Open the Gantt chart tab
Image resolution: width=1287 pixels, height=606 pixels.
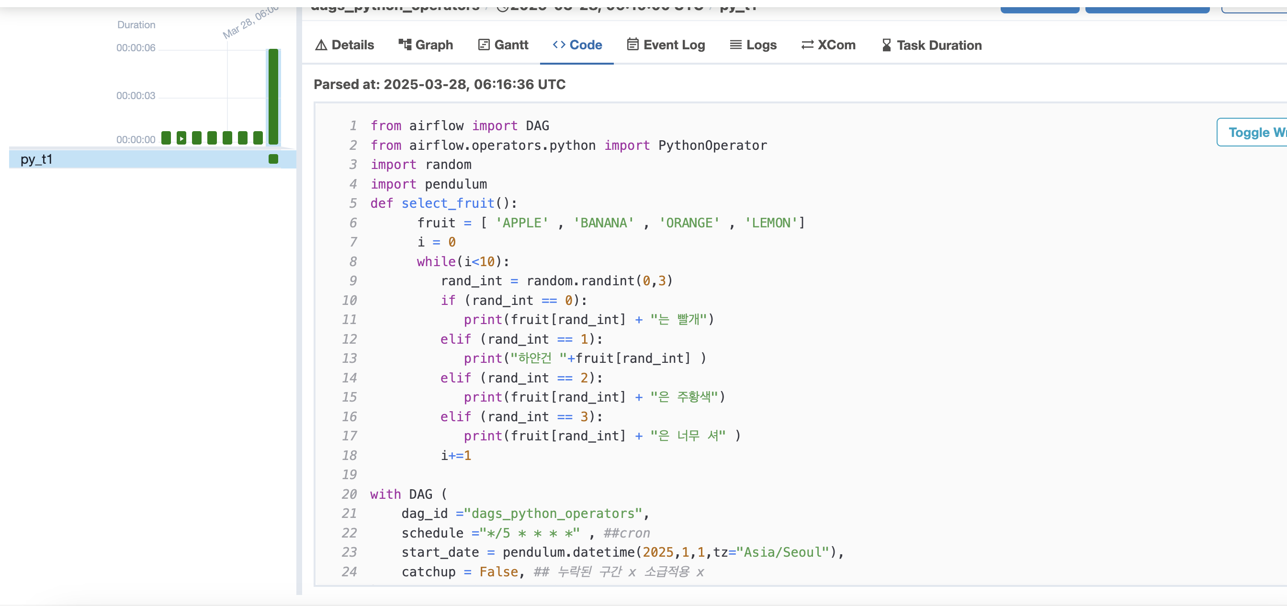[x=503, y=45]
